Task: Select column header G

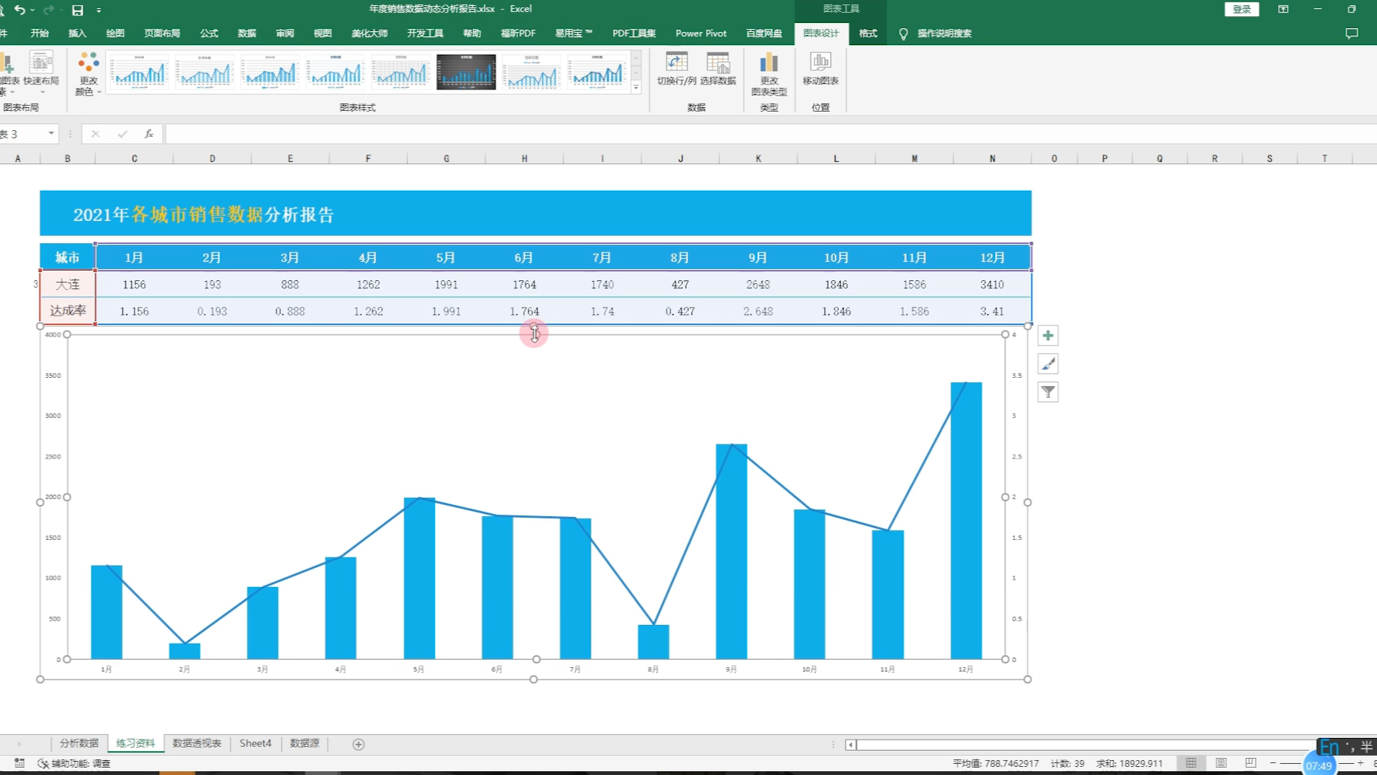Action: pos(446,158)
